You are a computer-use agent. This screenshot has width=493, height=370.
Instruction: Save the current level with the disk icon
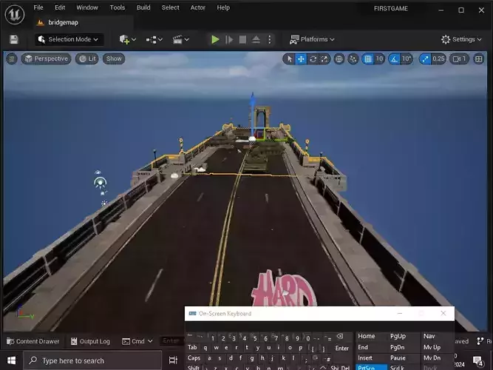coord(14,39)
